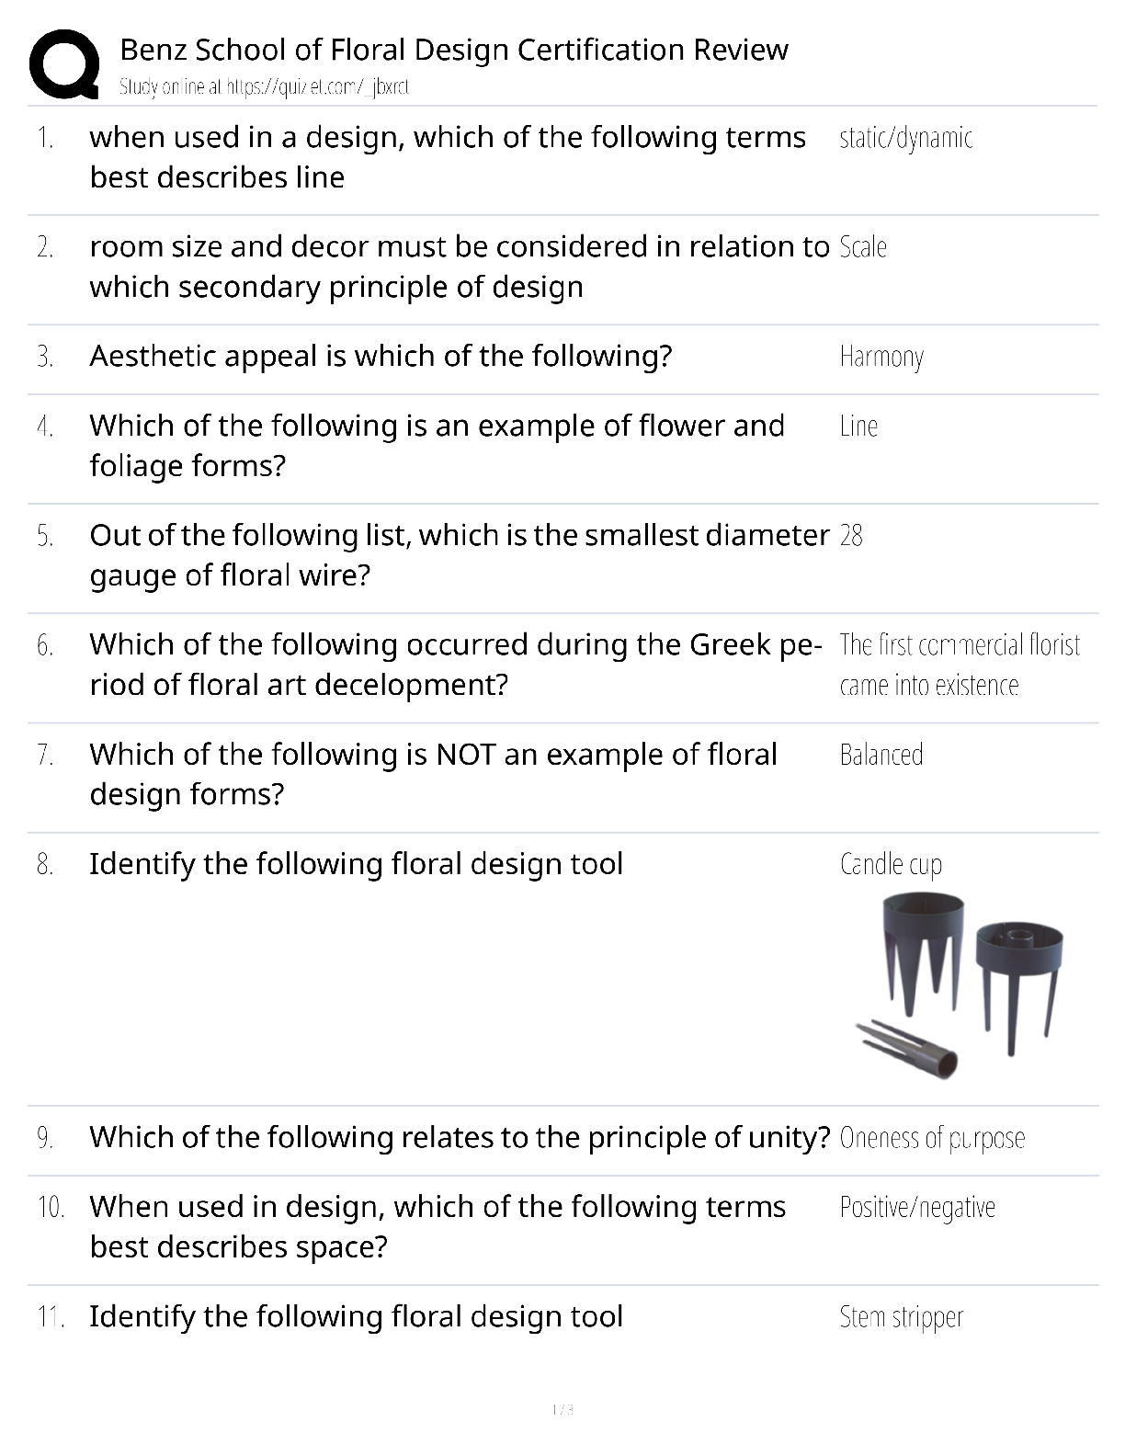Viewport: 1125px width, 1456px height.
Task: Click question 4 about flower forms
Action: [x=437, y=446]
